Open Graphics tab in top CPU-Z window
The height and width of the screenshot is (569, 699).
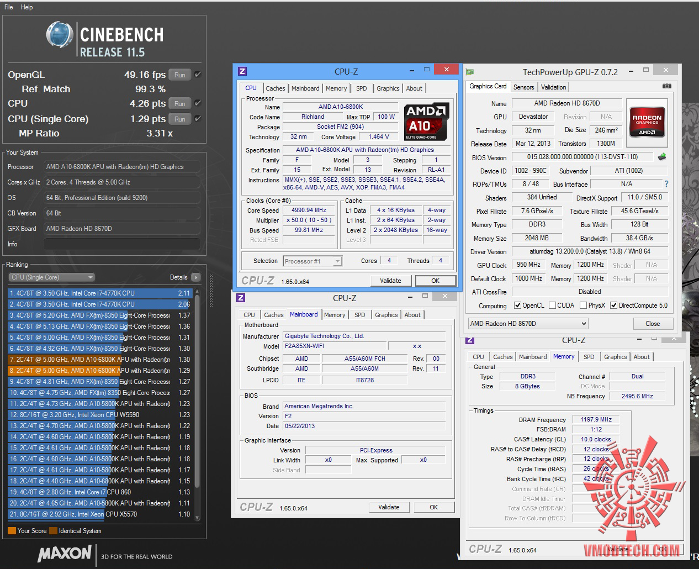tap(388, 88)
